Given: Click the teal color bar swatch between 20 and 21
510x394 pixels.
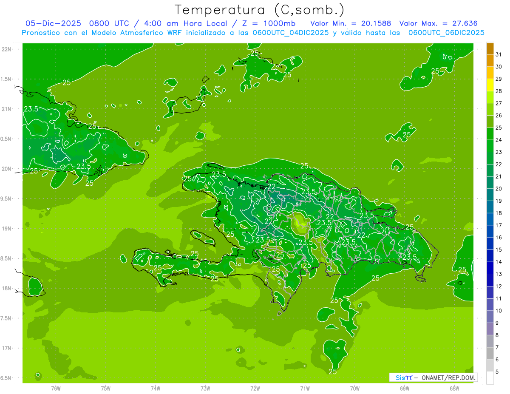Looking at the screenshot, I should (x=490, y=183).
